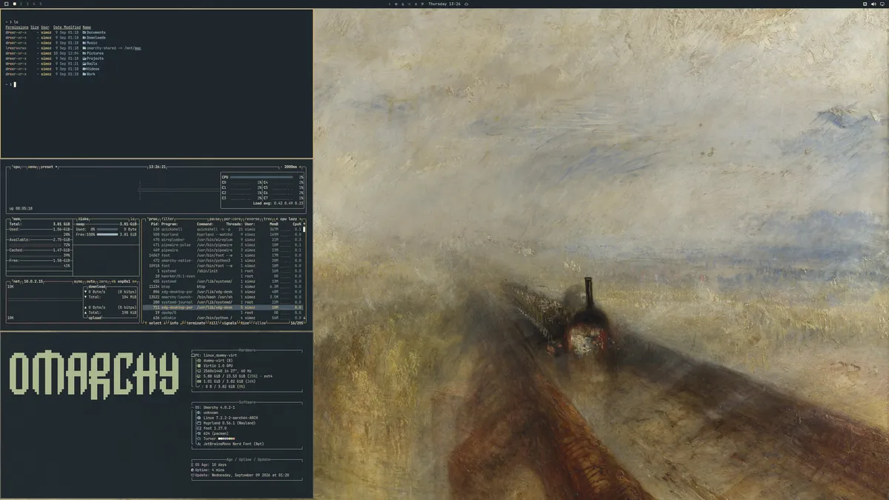889x500 pixels.
Task: Click the Documents folder icon in terminal listing
Action: (x=84, y=33)
